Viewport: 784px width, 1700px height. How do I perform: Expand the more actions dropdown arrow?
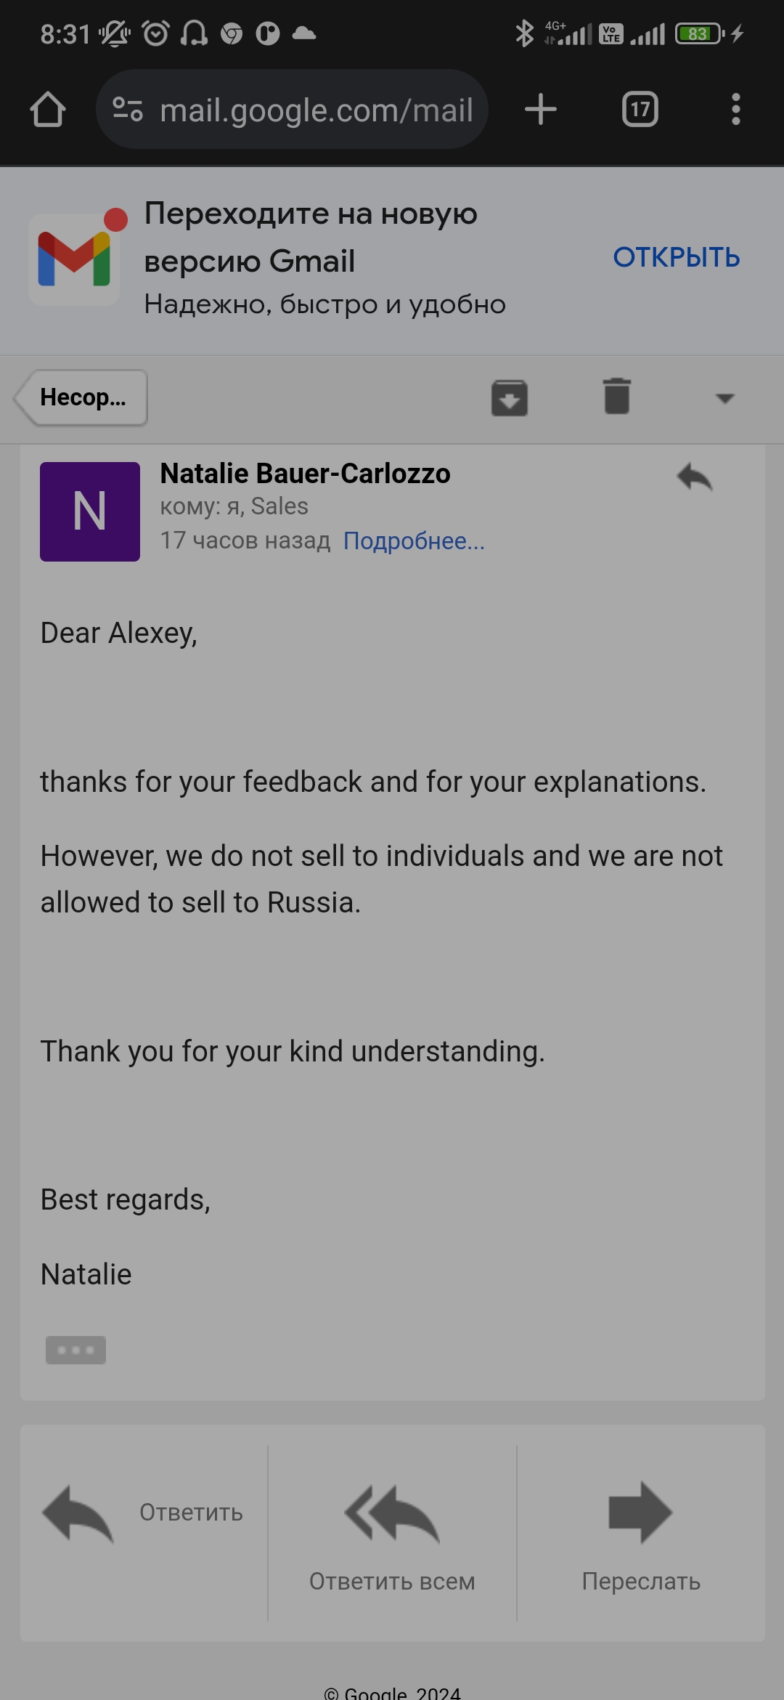click(x=724, y=398)
